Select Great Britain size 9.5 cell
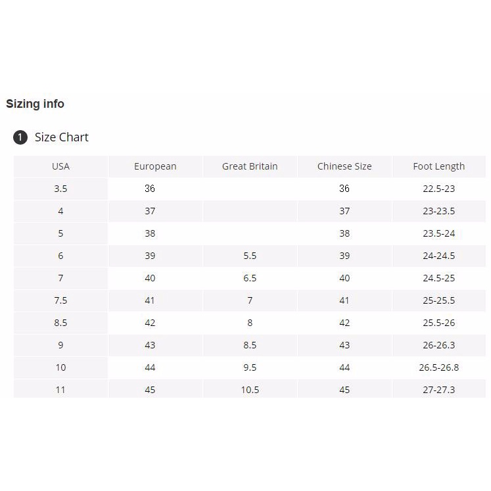 (x=250, y=367)
